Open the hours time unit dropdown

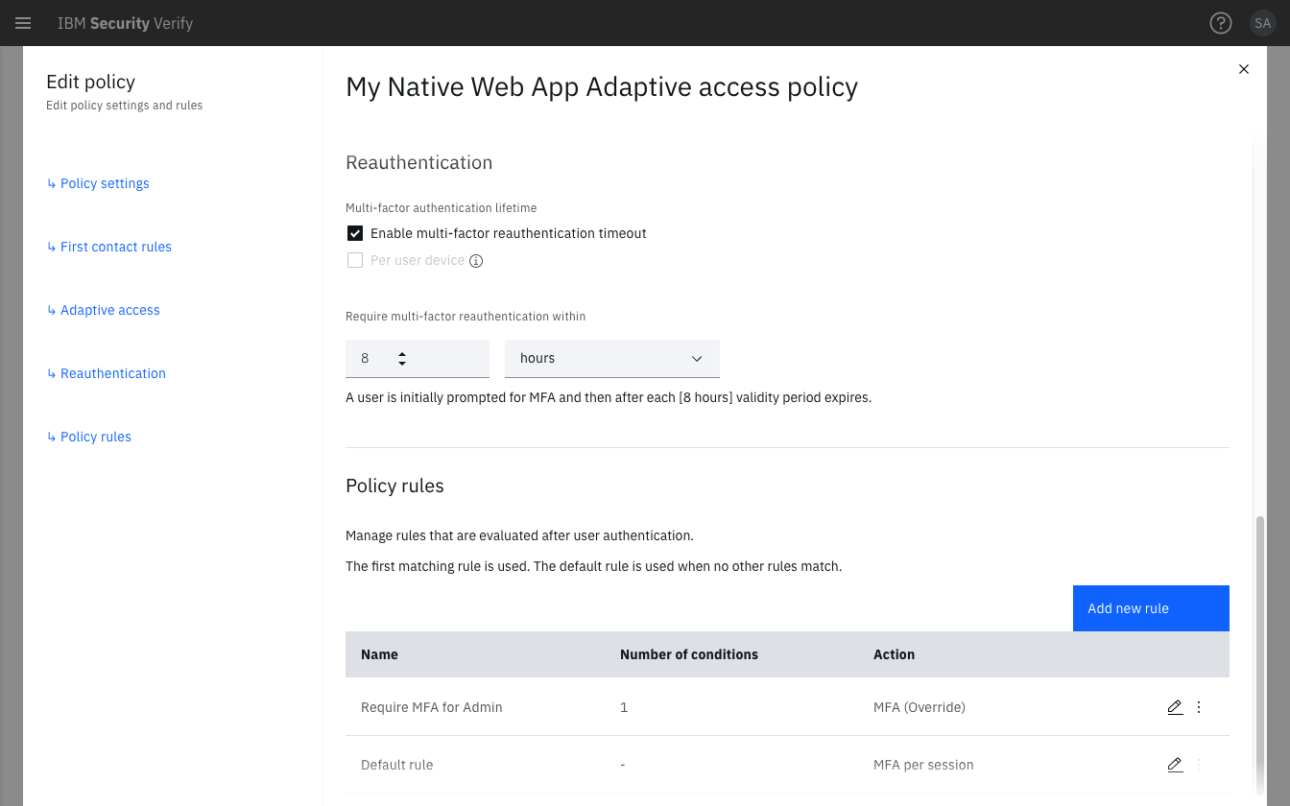[x=612, y=358]
